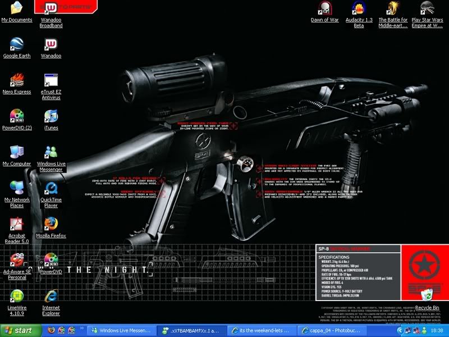Launch the Wanadoo Broadband shortcut
Image resolution: width=449 pixels, height=337 pixels.
click(51, 15)
